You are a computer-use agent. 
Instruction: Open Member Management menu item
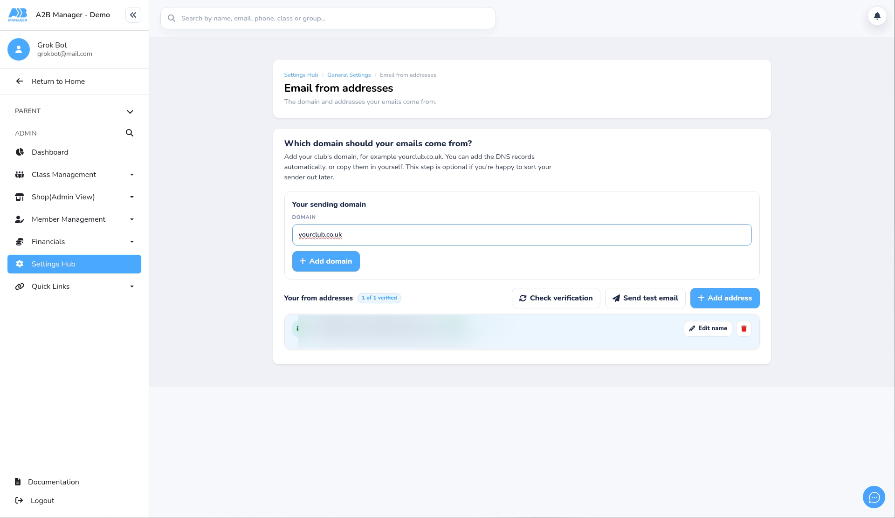[x=74, y=219]
